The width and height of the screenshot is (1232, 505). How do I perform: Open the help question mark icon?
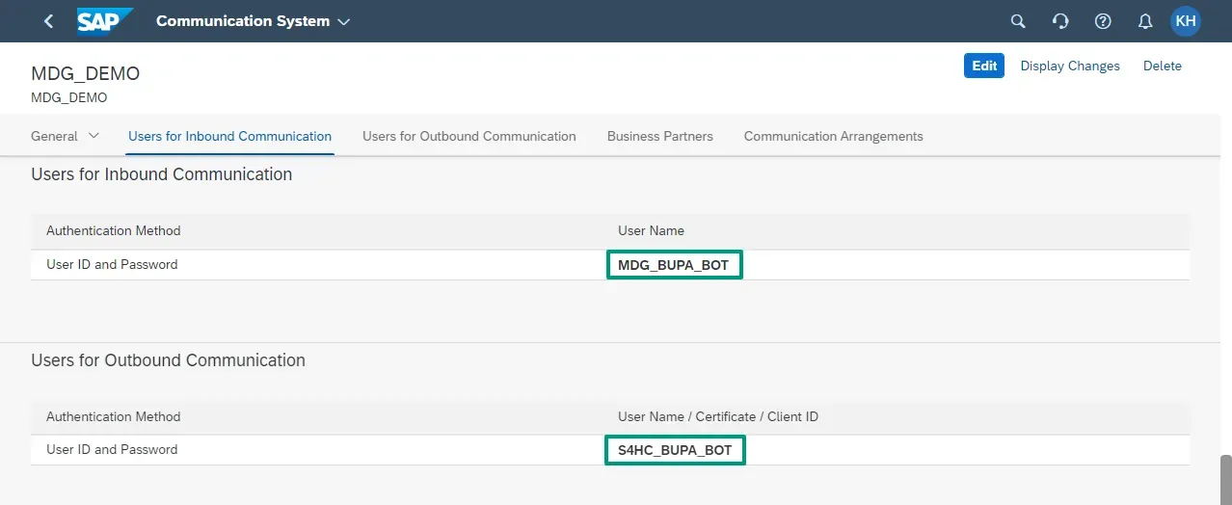click(x=1103, y=21)
